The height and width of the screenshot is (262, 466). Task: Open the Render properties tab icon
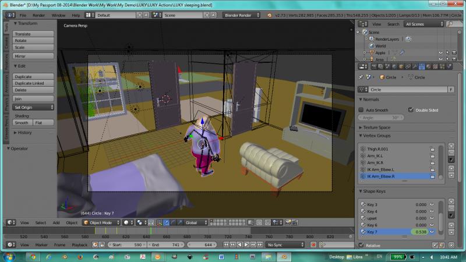click(374, 67)
